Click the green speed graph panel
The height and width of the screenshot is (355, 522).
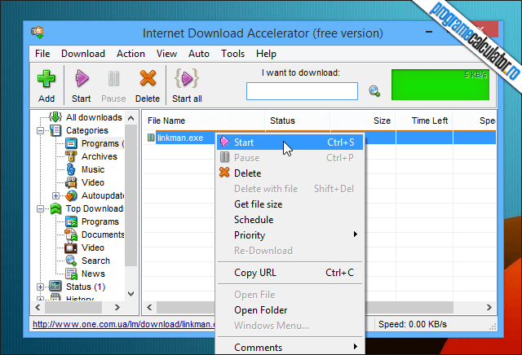coord(440,85)
